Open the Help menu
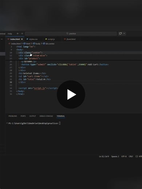 click(x=10, y=34)
